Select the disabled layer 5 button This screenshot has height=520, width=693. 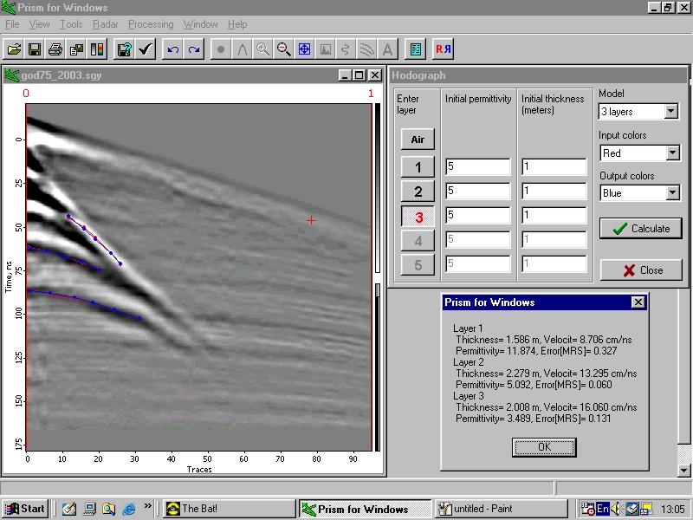click(x=418, y=265)
